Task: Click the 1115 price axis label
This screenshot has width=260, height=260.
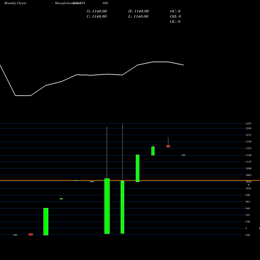Action: click(249, 162)
